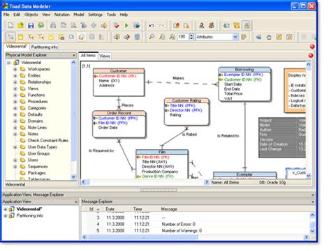Save the model with the floppy icon
Image resolution: width=331 pixels, height=251 pixels.
[x=31, y=25]
